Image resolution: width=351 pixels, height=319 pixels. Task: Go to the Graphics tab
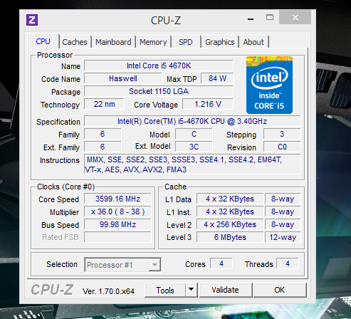point(220,42)
